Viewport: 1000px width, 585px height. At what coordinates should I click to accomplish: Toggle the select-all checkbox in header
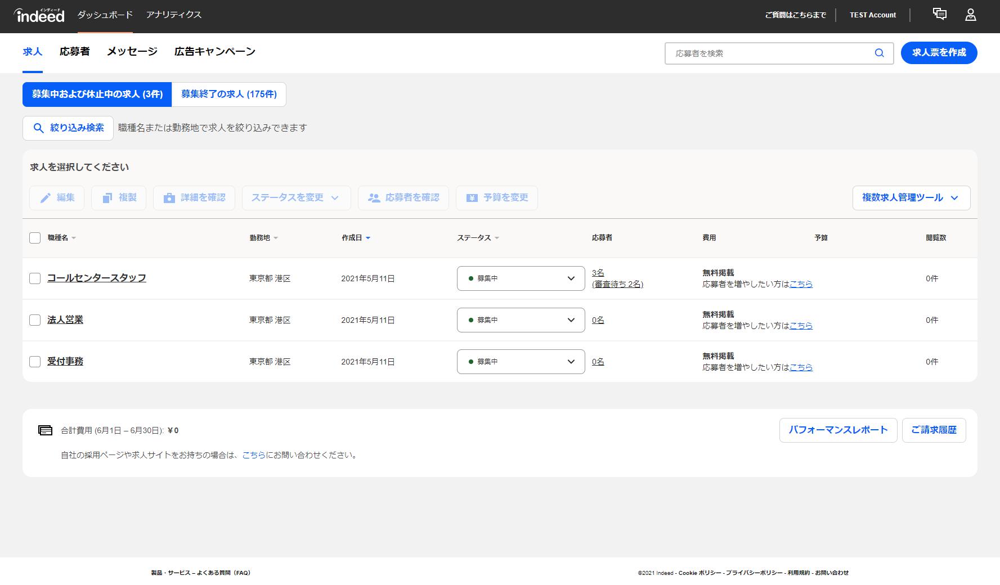tap(35, 238)
